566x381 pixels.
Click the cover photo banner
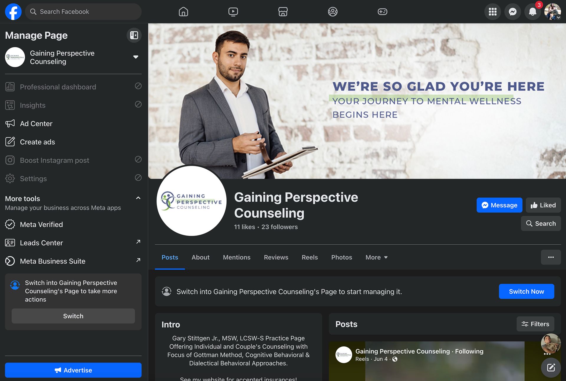tap(357, 101)
